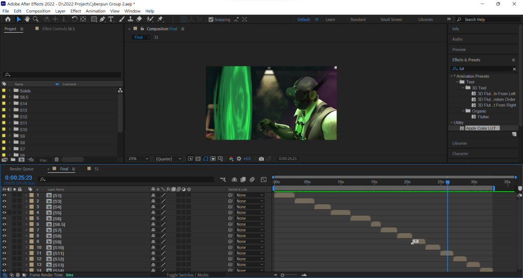Switch to the Render Queue tab
Viewport: 523px width, 278px height.
21,169
